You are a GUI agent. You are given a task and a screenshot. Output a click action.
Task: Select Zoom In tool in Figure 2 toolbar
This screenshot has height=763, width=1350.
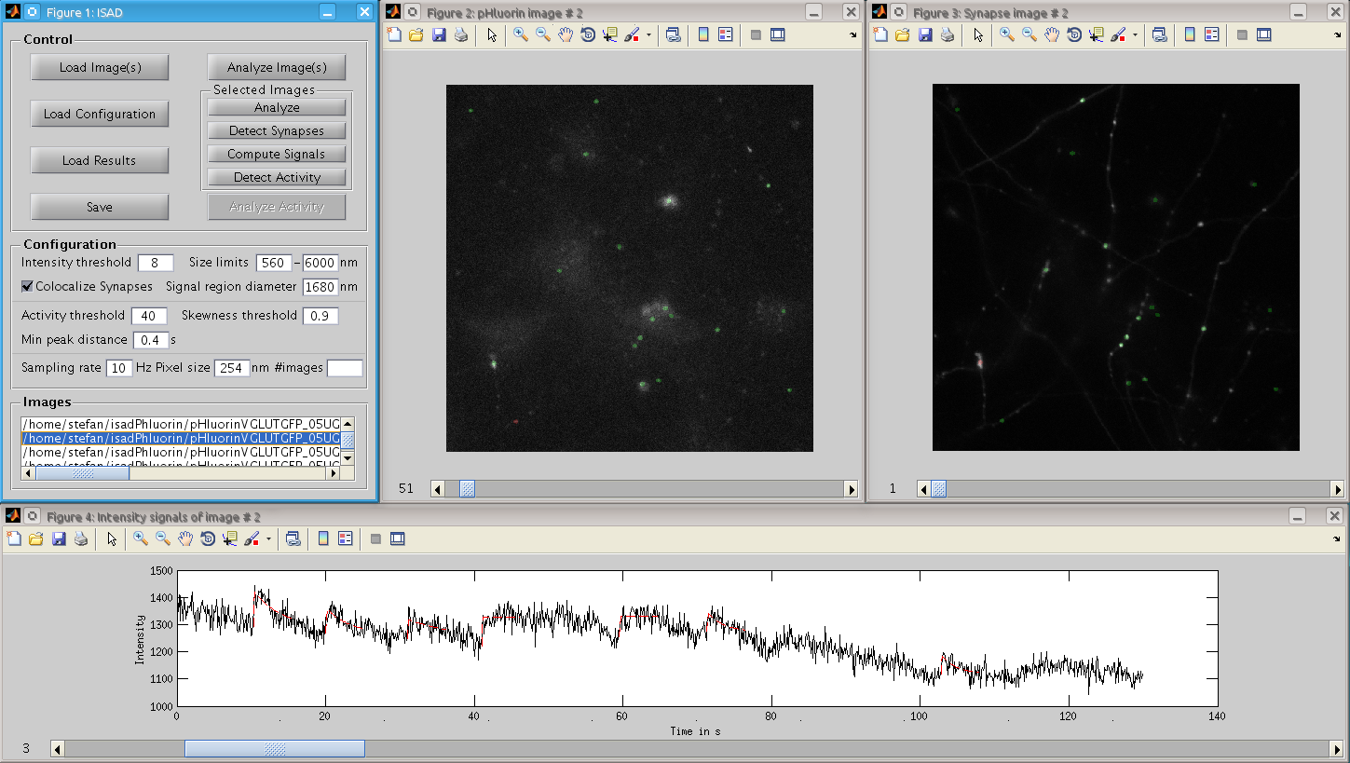(x=520, y=35)
